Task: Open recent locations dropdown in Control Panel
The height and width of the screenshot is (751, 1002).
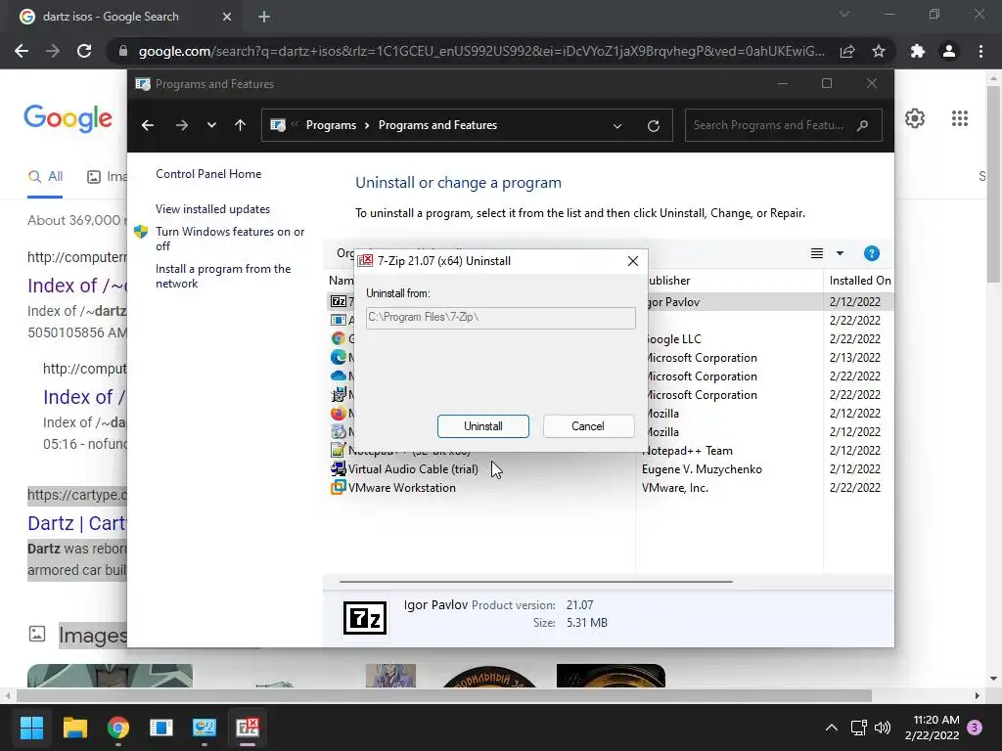Action: 211,125
